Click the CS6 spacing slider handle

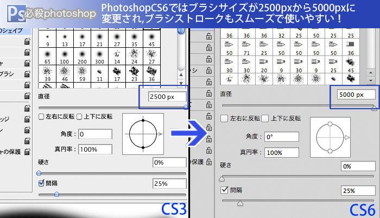pyautogui.click(x=240, y=203)
